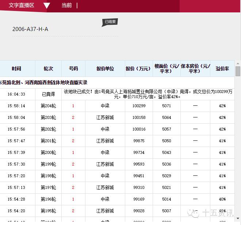
Task: Click bid price 99451
Action: pyautogui.click(x=139, y=176)
